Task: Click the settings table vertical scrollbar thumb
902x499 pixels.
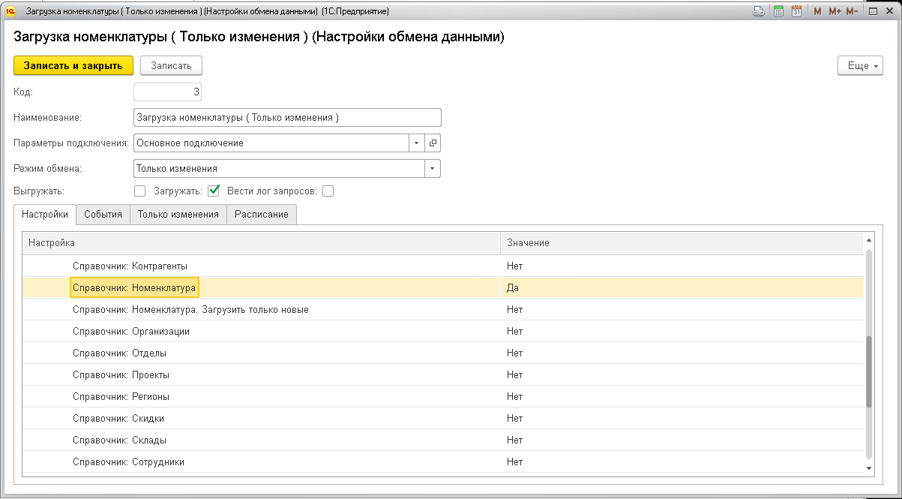Action: pyautogui.click(x=869, y=371)
